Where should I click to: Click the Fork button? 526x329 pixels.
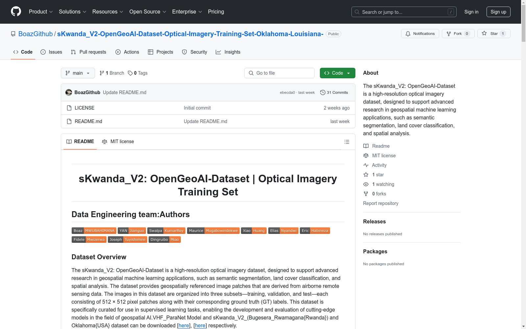tap(458, 34)
